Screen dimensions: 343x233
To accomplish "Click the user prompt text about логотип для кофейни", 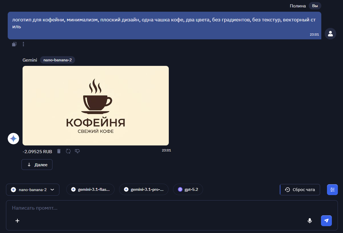I will coord(163,23).
